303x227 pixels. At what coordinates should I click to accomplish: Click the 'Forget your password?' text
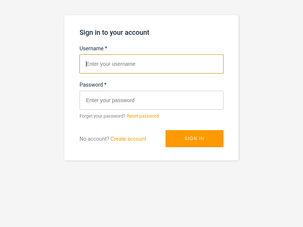102,116
